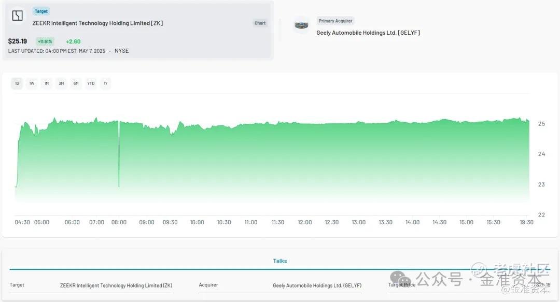Select the YTD time range
The height and width of the screenshot is (302, 560).
(91, 83)
